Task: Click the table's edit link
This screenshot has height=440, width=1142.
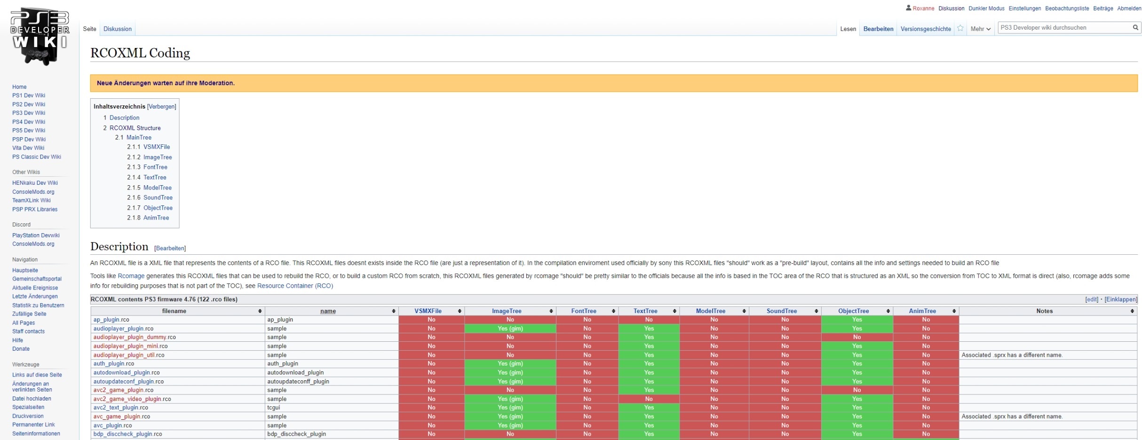Action: point(1092,299)
